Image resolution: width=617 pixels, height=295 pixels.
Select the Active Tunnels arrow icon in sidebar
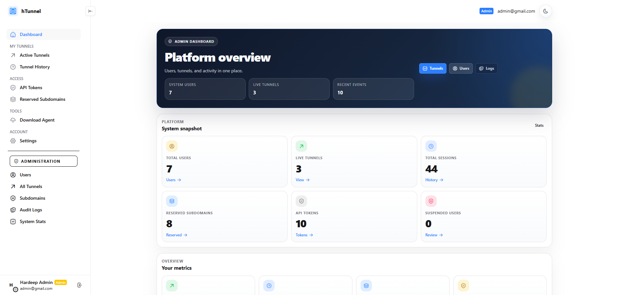(13, 55)
